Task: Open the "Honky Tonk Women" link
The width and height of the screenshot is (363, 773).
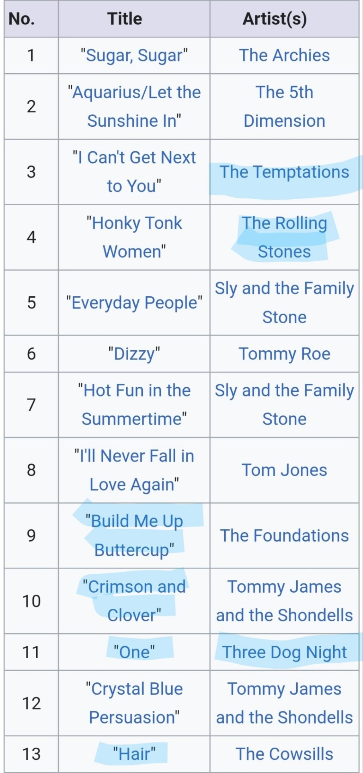Action: point(134,237)
